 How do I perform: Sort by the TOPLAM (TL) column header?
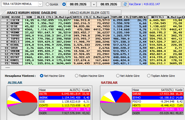tap(121, 17)
